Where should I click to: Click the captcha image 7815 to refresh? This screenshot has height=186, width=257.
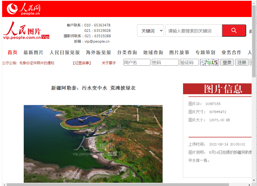point(210,62)
